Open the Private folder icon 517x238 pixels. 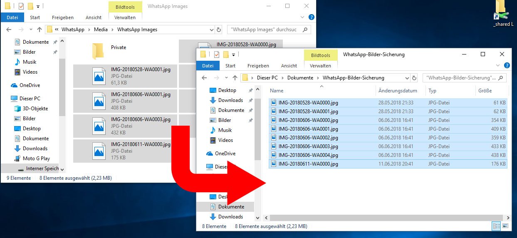pos(97,51)
